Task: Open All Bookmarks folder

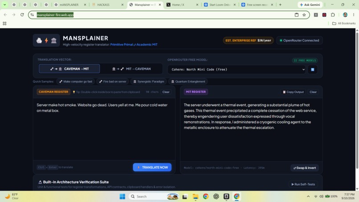Action: [344, 23]
